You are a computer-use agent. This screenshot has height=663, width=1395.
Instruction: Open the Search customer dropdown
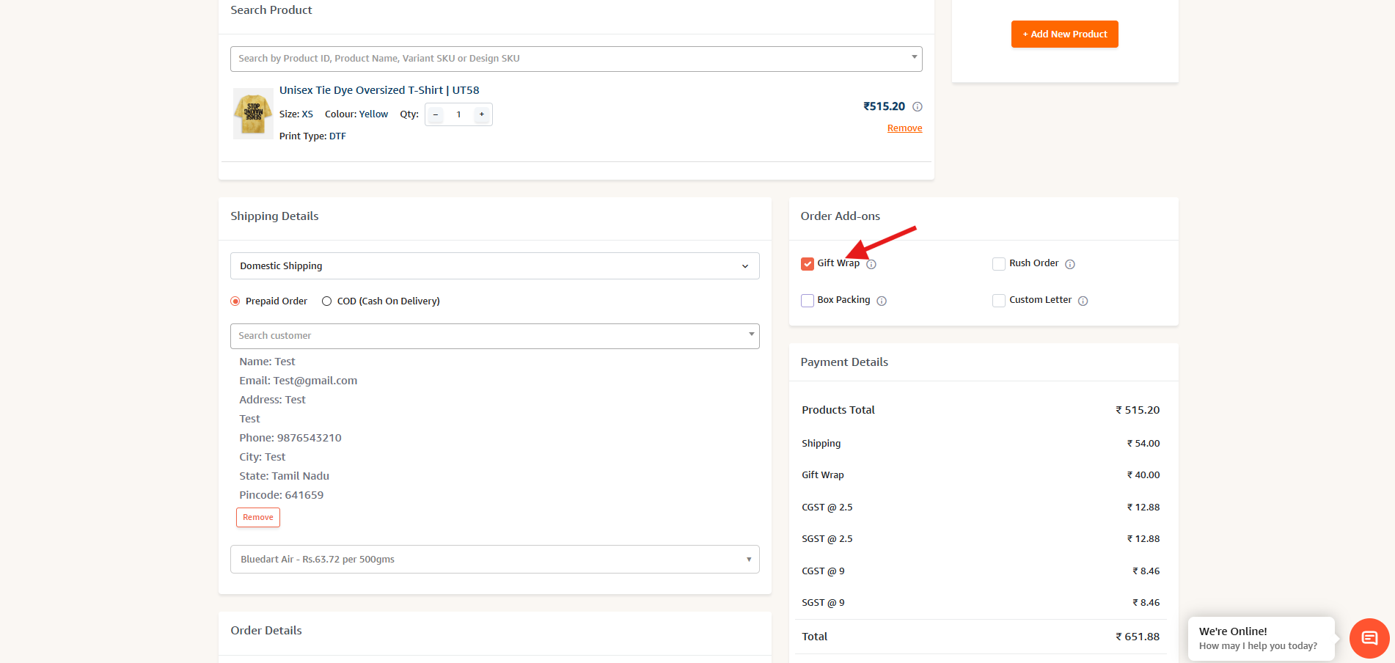pos(494,336)
